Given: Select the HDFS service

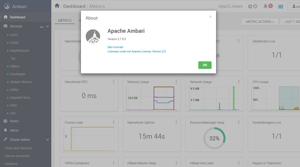Looking at the screenshot, I should click(14, 35).
